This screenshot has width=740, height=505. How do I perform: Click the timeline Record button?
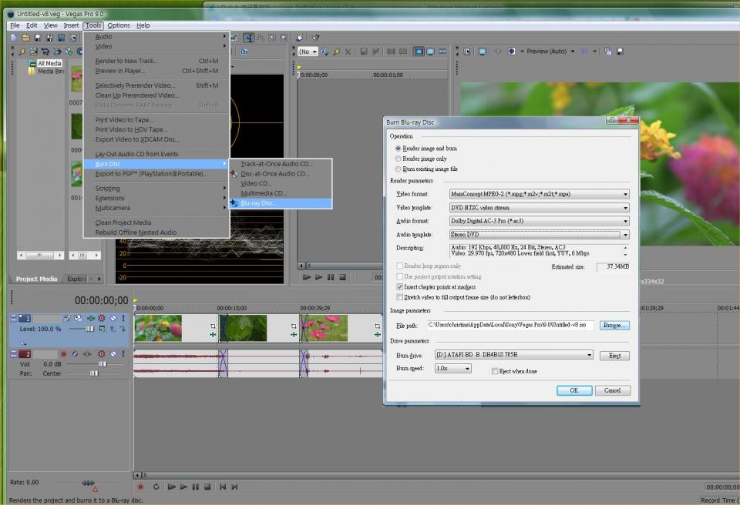(140, 487)
